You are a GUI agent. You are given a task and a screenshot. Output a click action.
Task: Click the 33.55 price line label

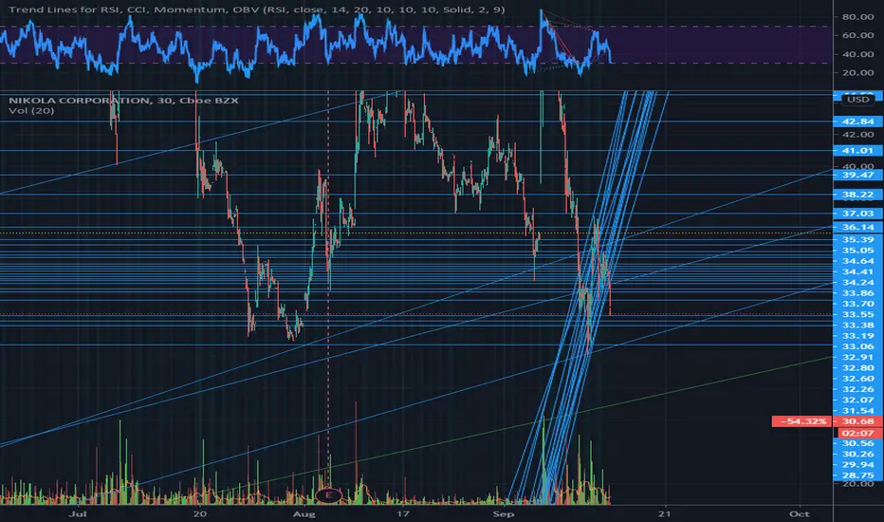pyautogui.click(x=857, y=314)
